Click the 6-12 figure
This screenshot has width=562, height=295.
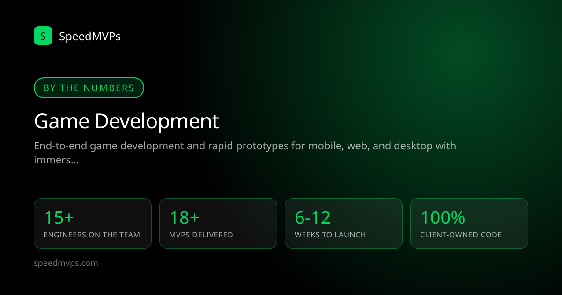tap(313, 218)
